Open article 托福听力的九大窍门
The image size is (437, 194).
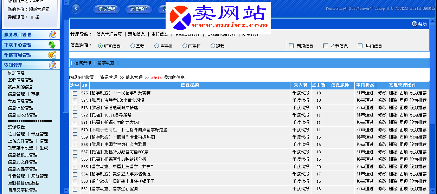[123, 123]
